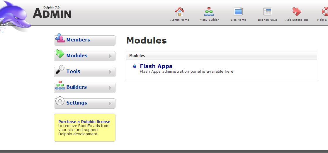
Task: Select the Members text in the sidebar
Action: [x=78, y=40]
